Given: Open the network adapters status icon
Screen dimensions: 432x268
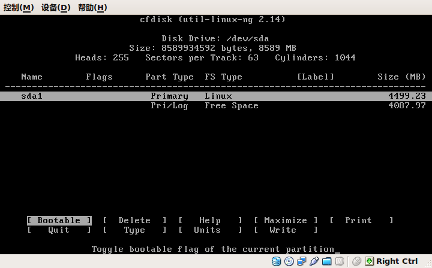Looking at the screenshot, I should point(301,261).
